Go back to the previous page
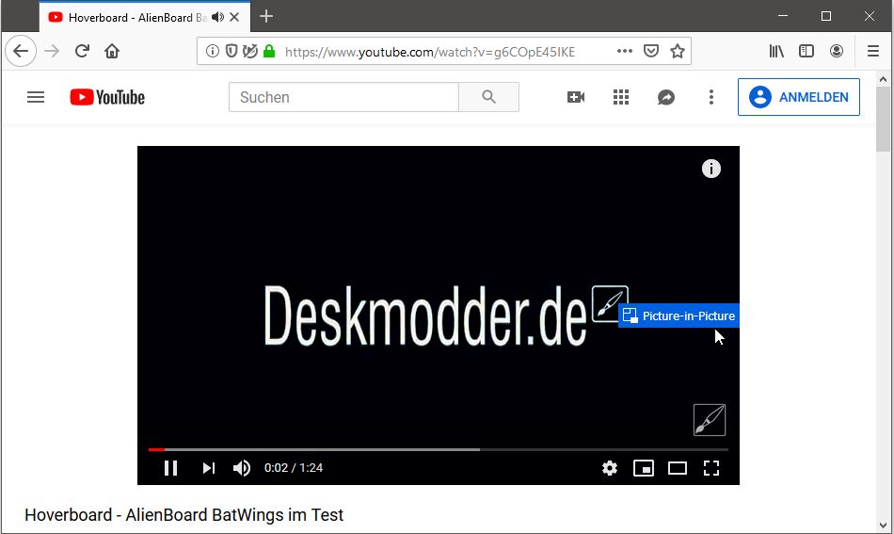 [x=21, y=52]
